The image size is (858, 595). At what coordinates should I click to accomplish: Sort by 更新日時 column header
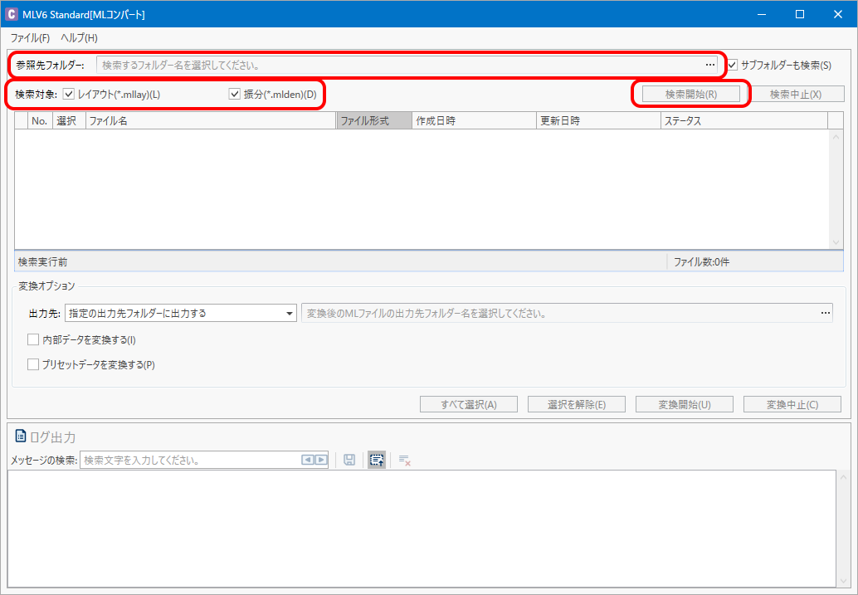(598, 121)
